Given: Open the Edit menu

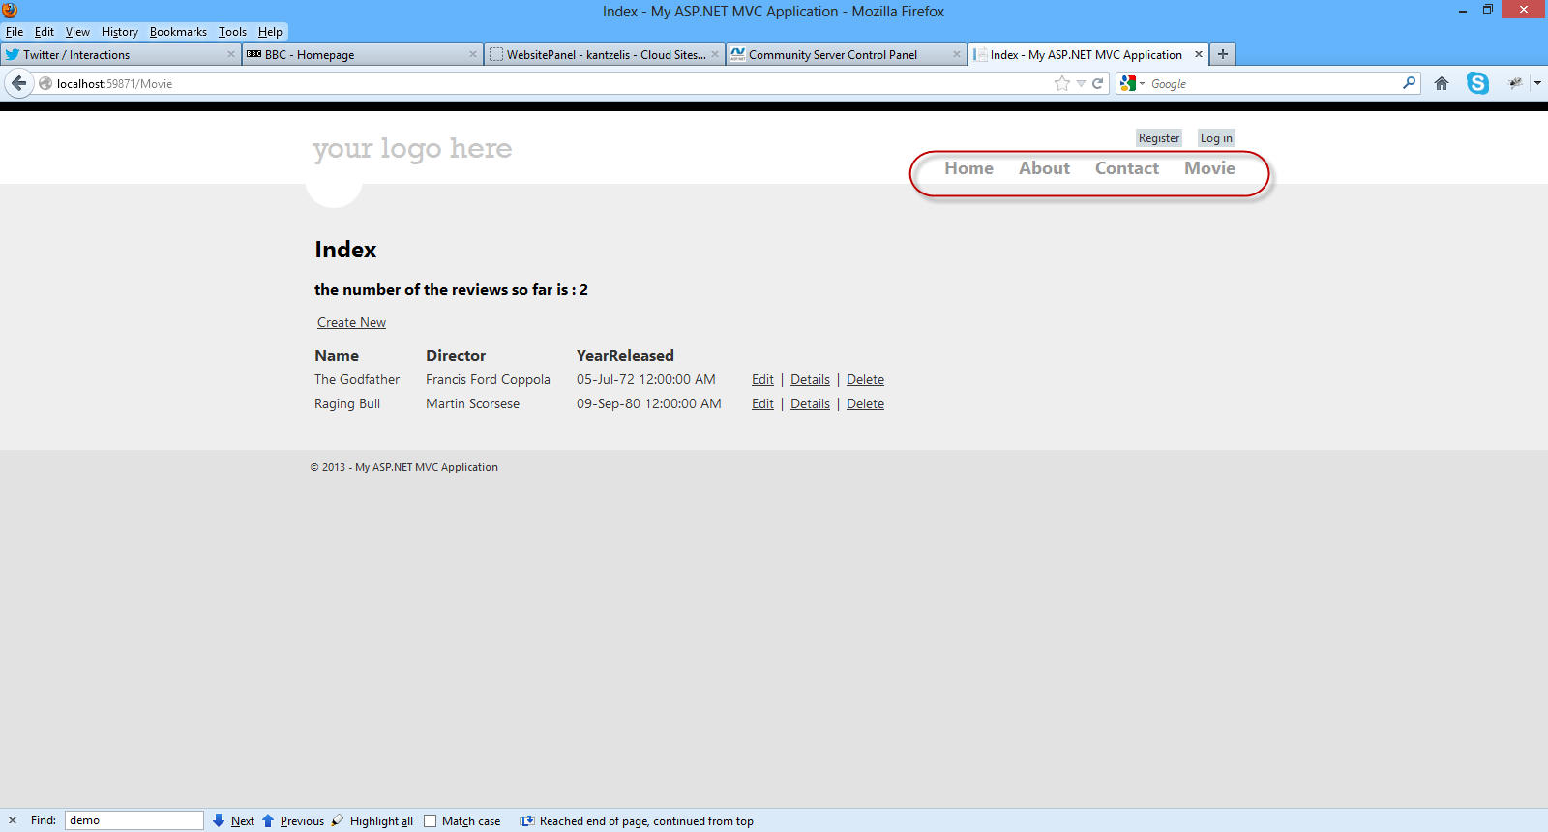Looking at the screenshot, I should point(45,31).
